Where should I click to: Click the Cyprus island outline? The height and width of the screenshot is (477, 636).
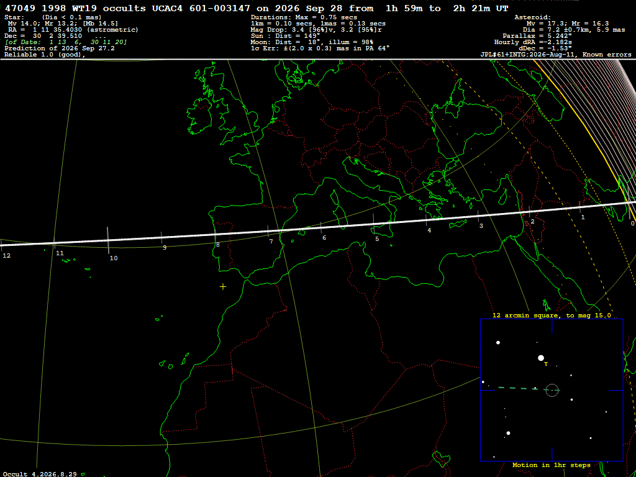coord(502,199)
